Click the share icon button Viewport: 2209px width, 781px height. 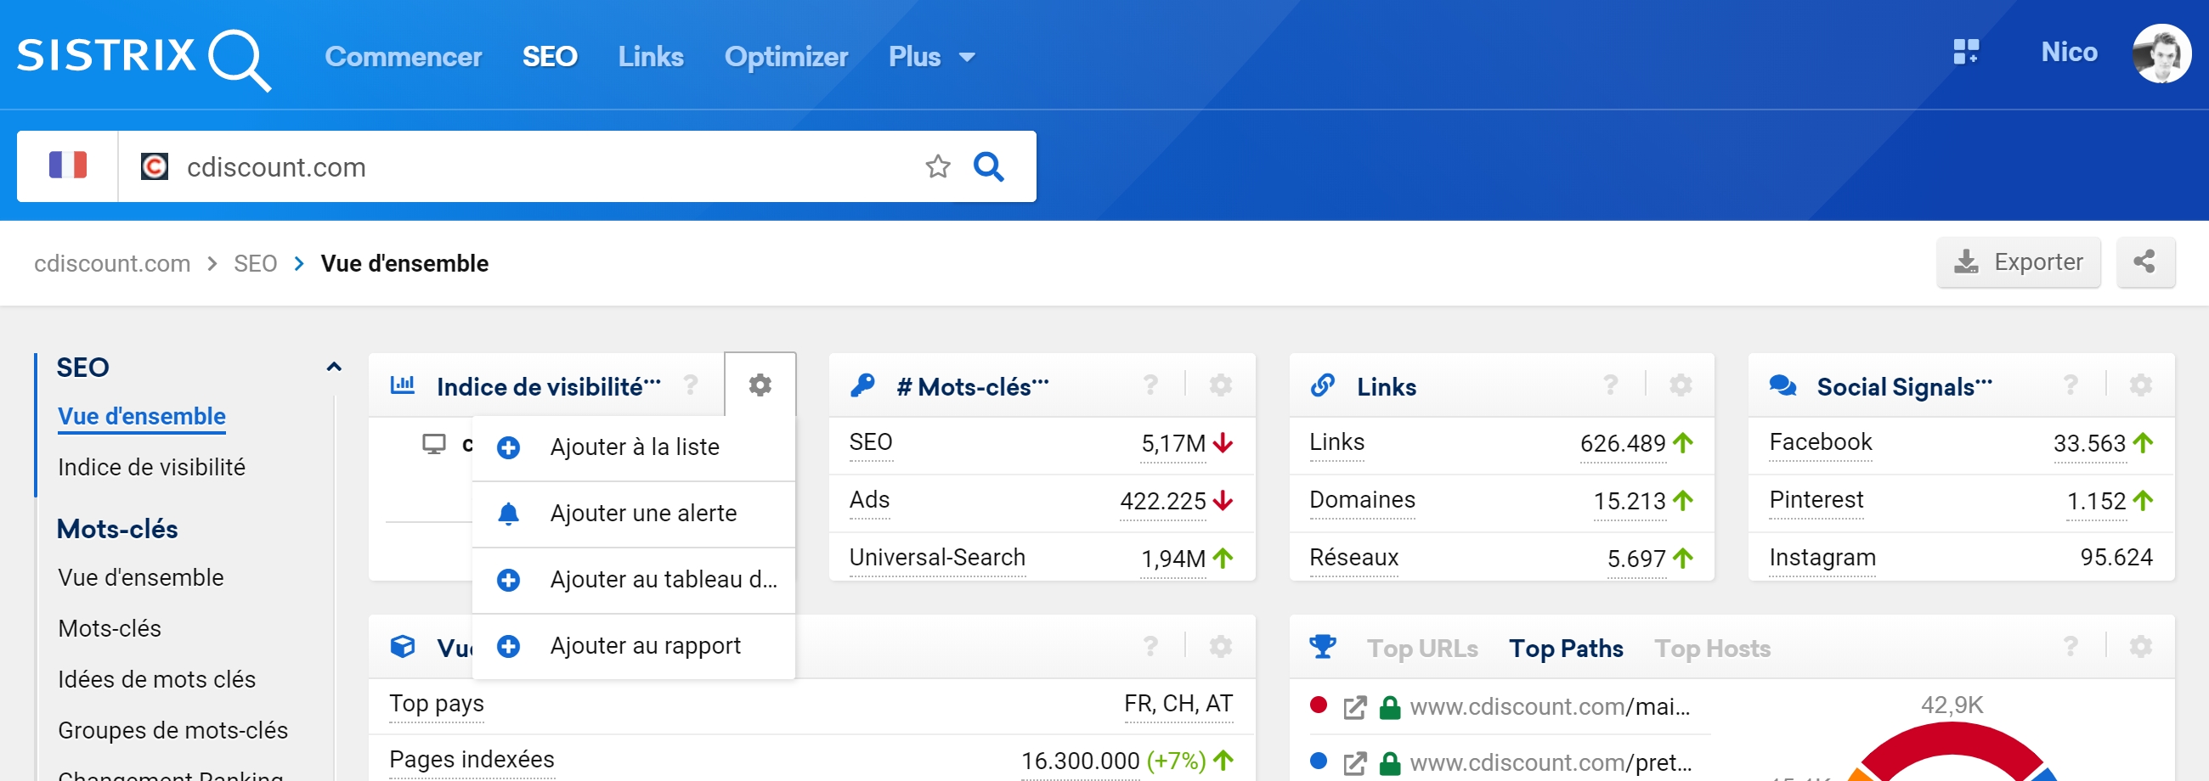point(2144,262)
